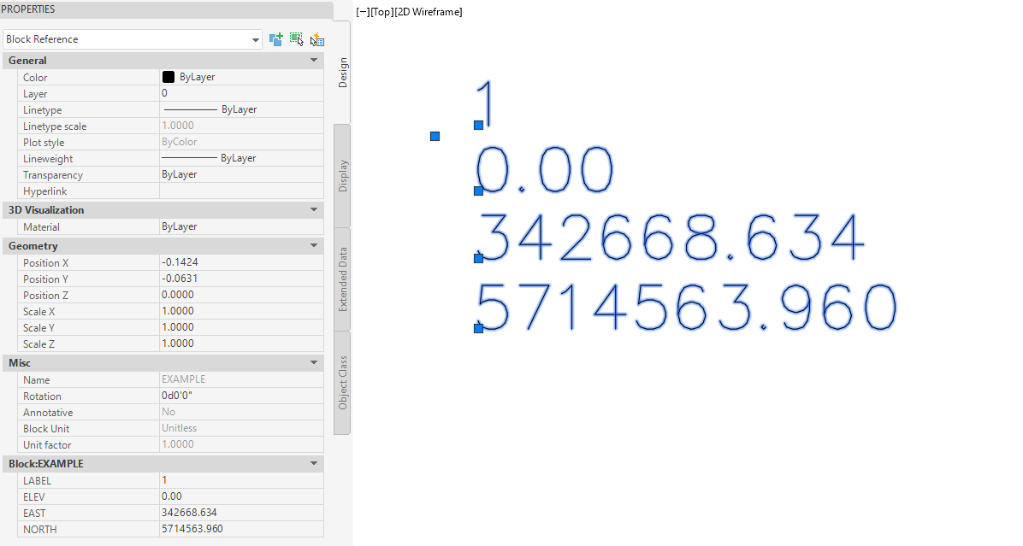Click the block insertion point grip
This screenshot has height=546, width=1023.
pyautogui.click(x=435, y=136)
